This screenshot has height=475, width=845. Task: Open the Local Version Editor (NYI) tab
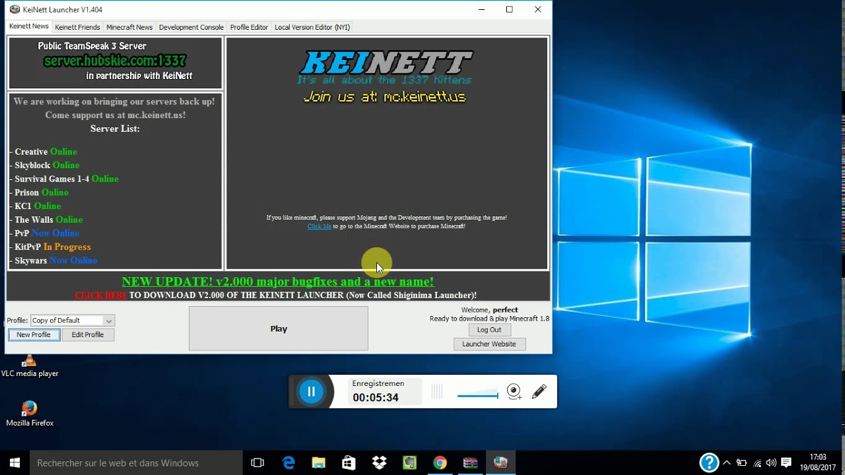312,27
